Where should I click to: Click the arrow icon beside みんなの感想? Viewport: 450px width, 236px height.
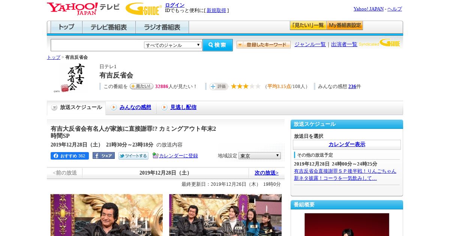[x=114, y=108]
